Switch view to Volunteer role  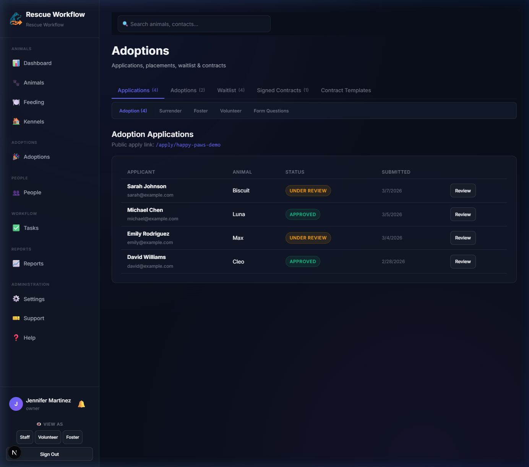[x=48, y=437]
